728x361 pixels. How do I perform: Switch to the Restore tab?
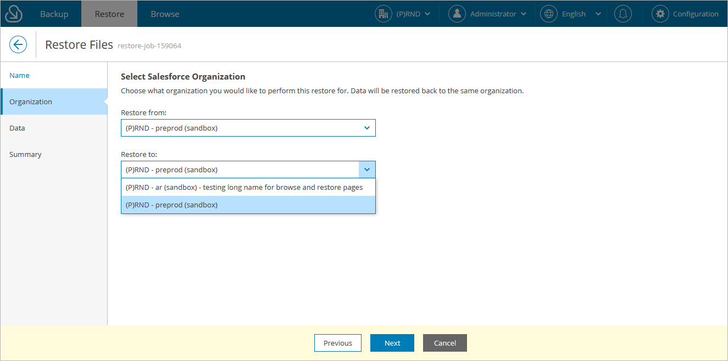tap(109, 14)
